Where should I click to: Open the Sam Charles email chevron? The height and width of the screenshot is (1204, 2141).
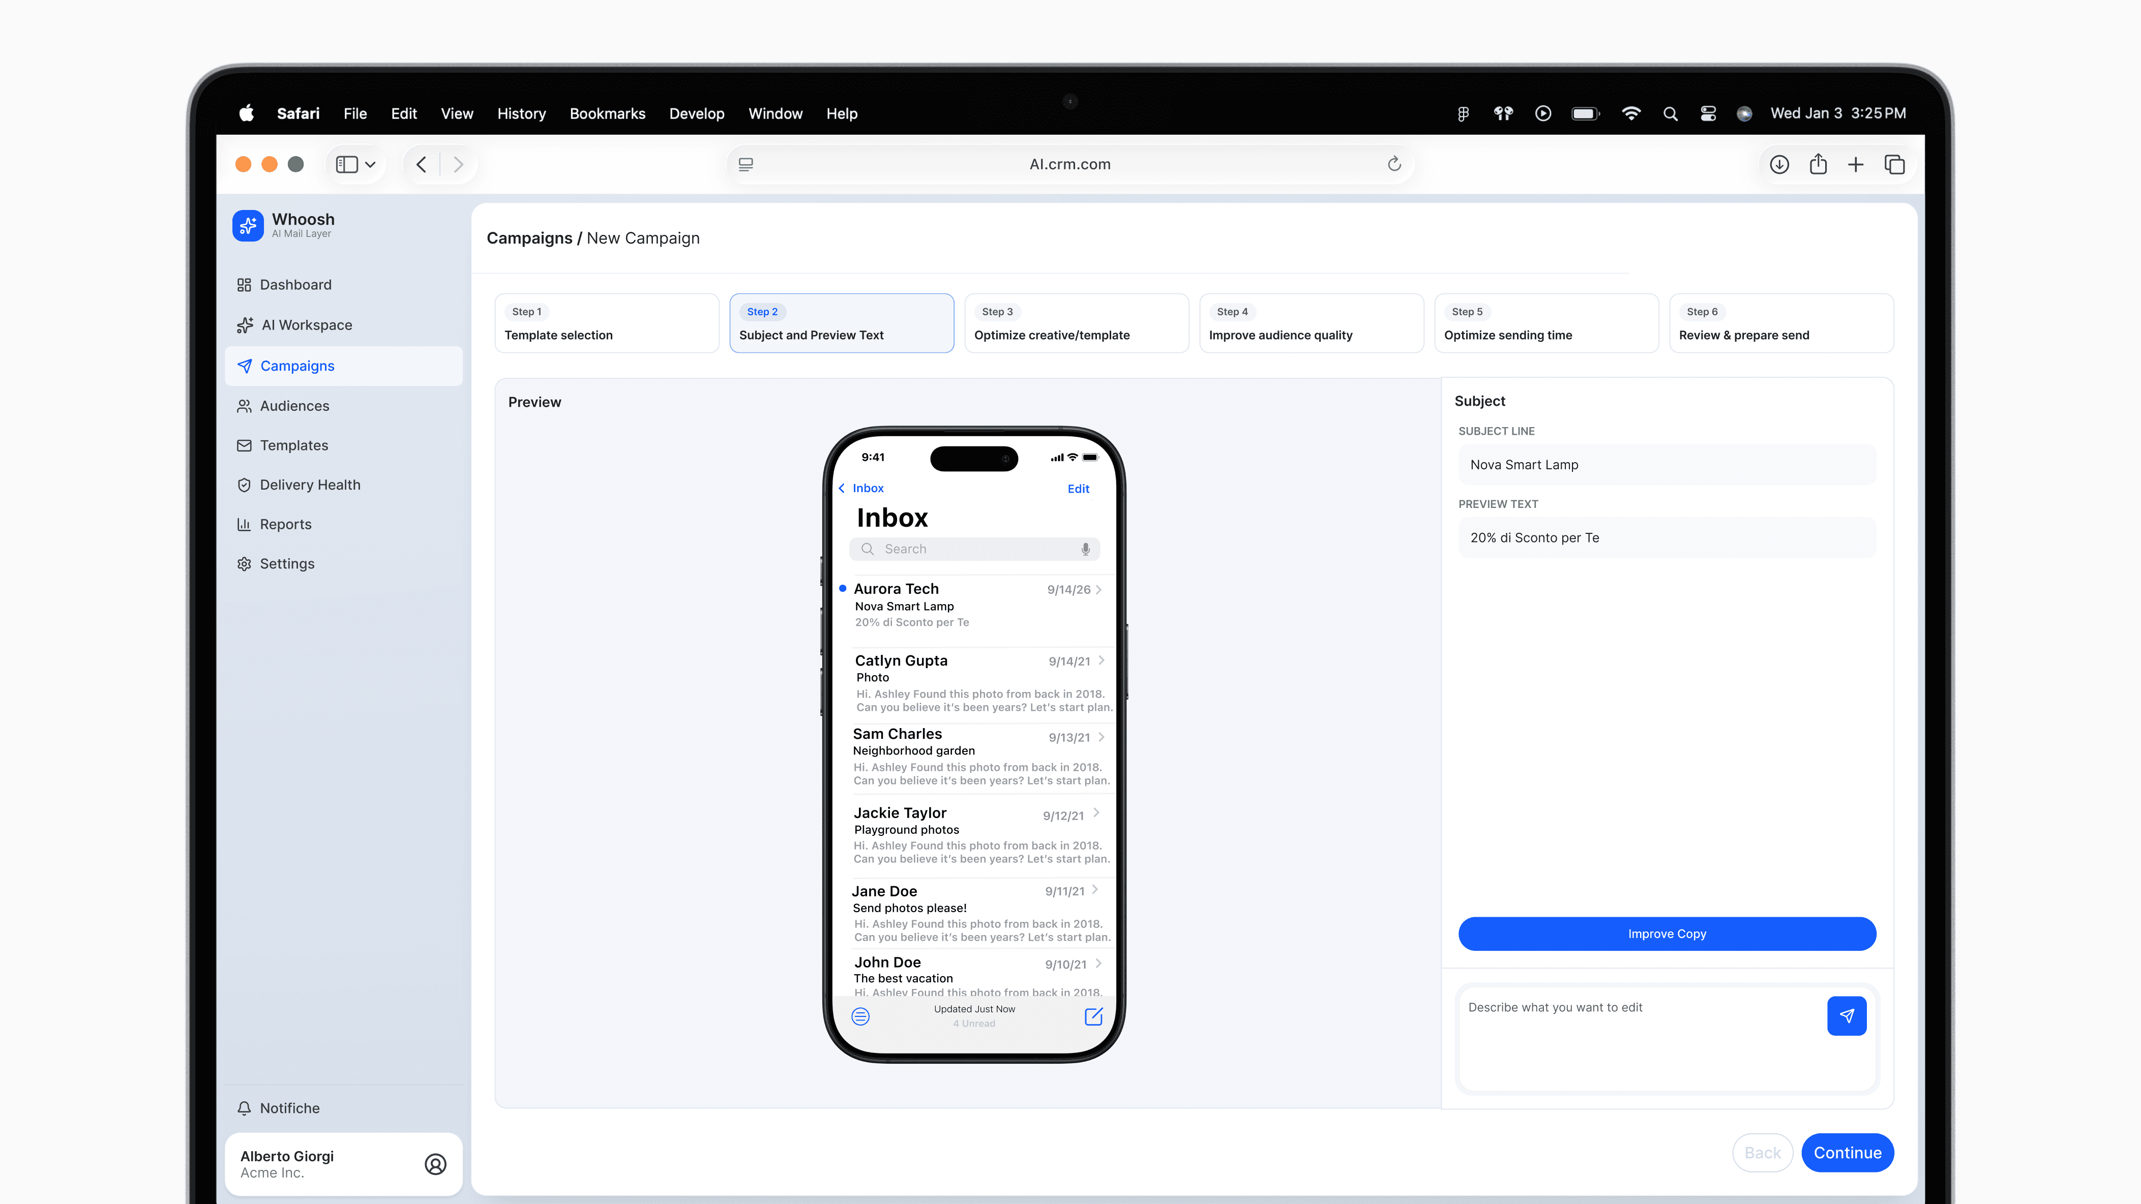coord(1101,737)
